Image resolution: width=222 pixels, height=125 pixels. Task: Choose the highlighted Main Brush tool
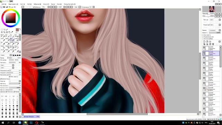click(12, 40)
